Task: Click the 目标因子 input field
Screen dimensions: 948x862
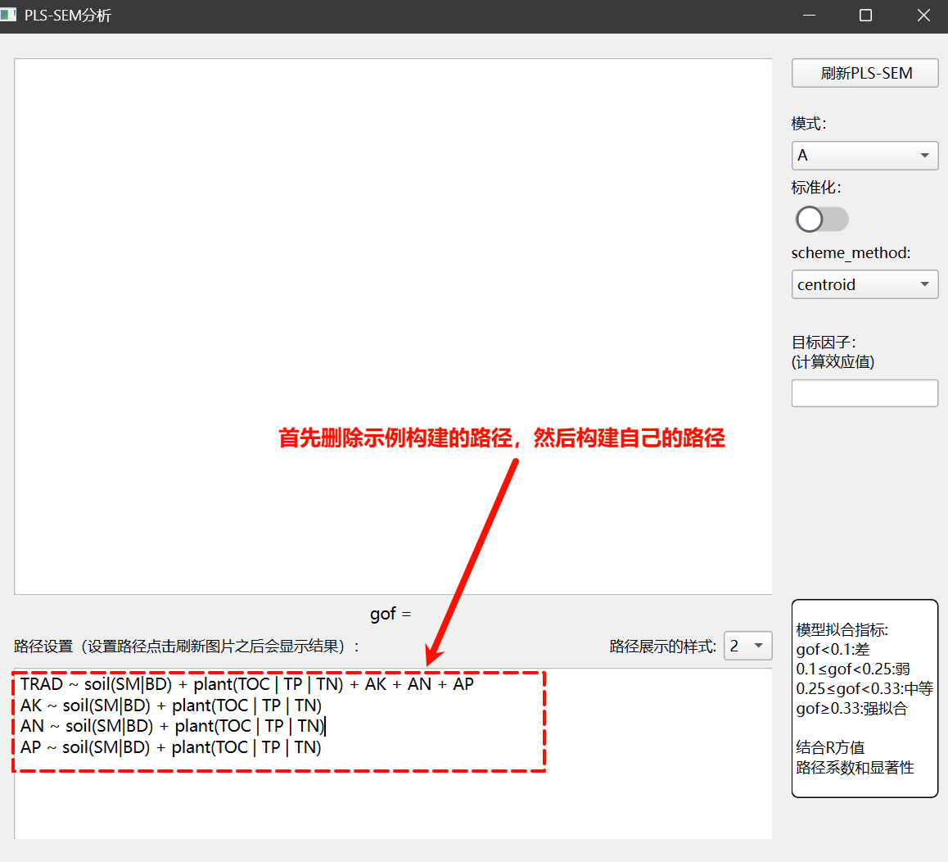Action: tap(865, 393)
